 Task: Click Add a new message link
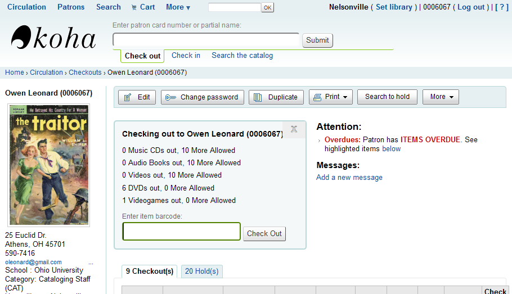pos(349,178)
